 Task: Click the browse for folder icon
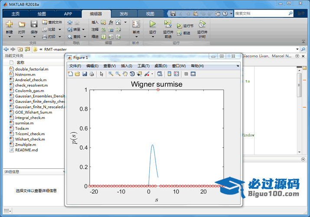pyautogui.click(x=27, y=49)
